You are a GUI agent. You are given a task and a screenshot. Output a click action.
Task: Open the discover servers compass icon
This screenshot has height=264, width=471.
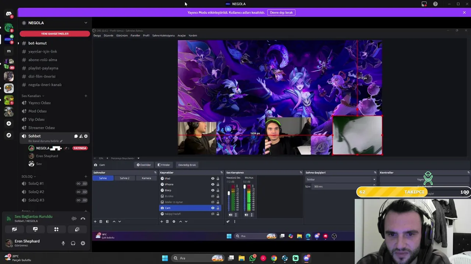(9, 135)
